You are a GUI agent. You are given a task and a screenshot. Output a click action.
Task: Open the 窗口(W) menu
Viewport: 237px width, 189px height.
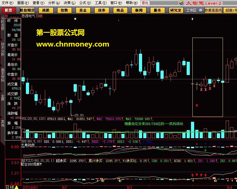[x=116, y=3]
